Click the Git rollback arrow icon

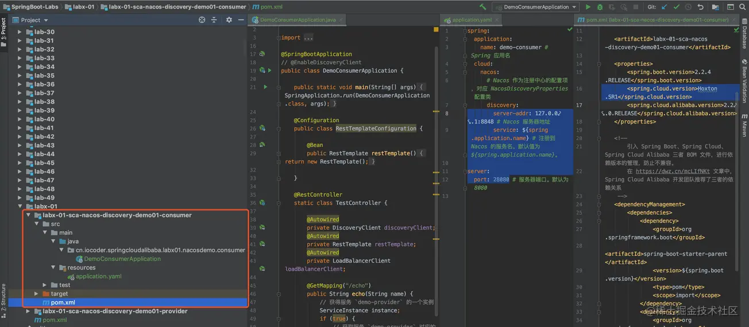coord(700,7)
